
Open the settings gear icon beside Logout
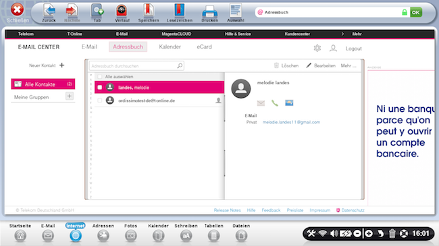pos(317,48)
